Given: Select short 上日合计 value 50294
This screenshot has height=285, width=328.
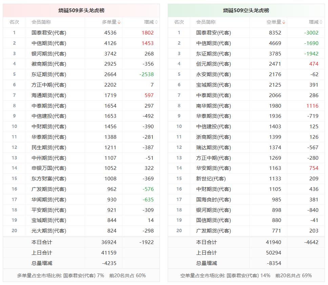Looking at the screenshot, I should tap(273, 253).
